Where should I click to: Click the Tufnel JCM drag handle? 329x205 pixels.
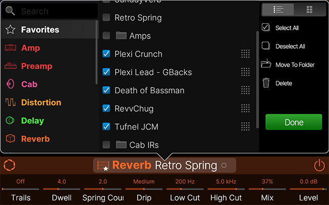(x=245, y=127)
